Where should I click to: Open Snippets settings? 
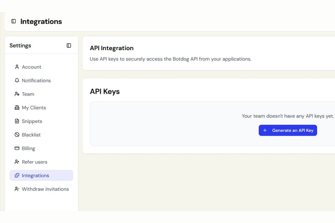pyautogui.click(x=41, y=121)
